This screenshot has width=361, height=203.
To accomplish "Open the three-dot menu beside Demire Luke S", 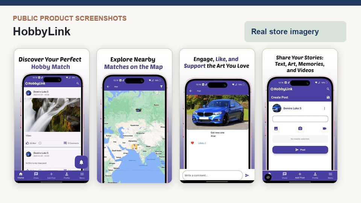I will coord(325,108).
